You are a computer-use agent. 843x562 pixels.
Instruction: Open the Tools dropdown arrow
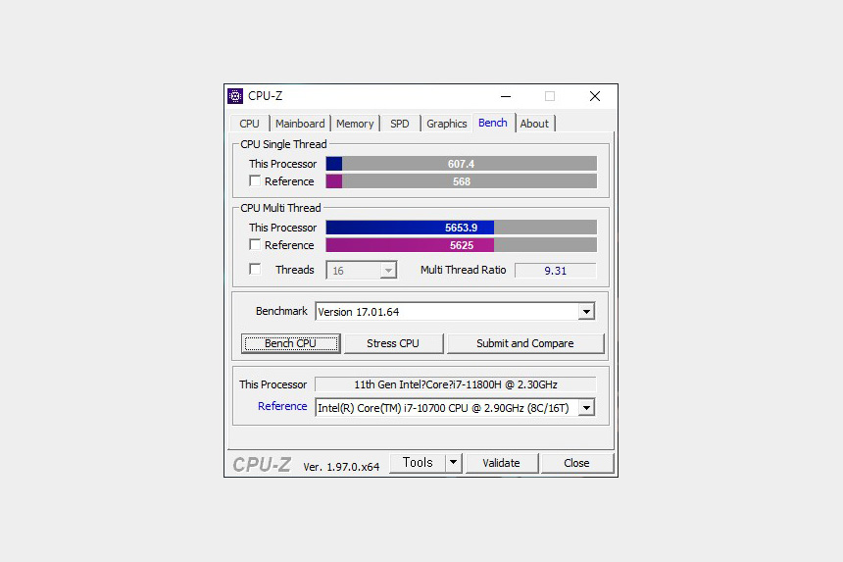[453, 463]
